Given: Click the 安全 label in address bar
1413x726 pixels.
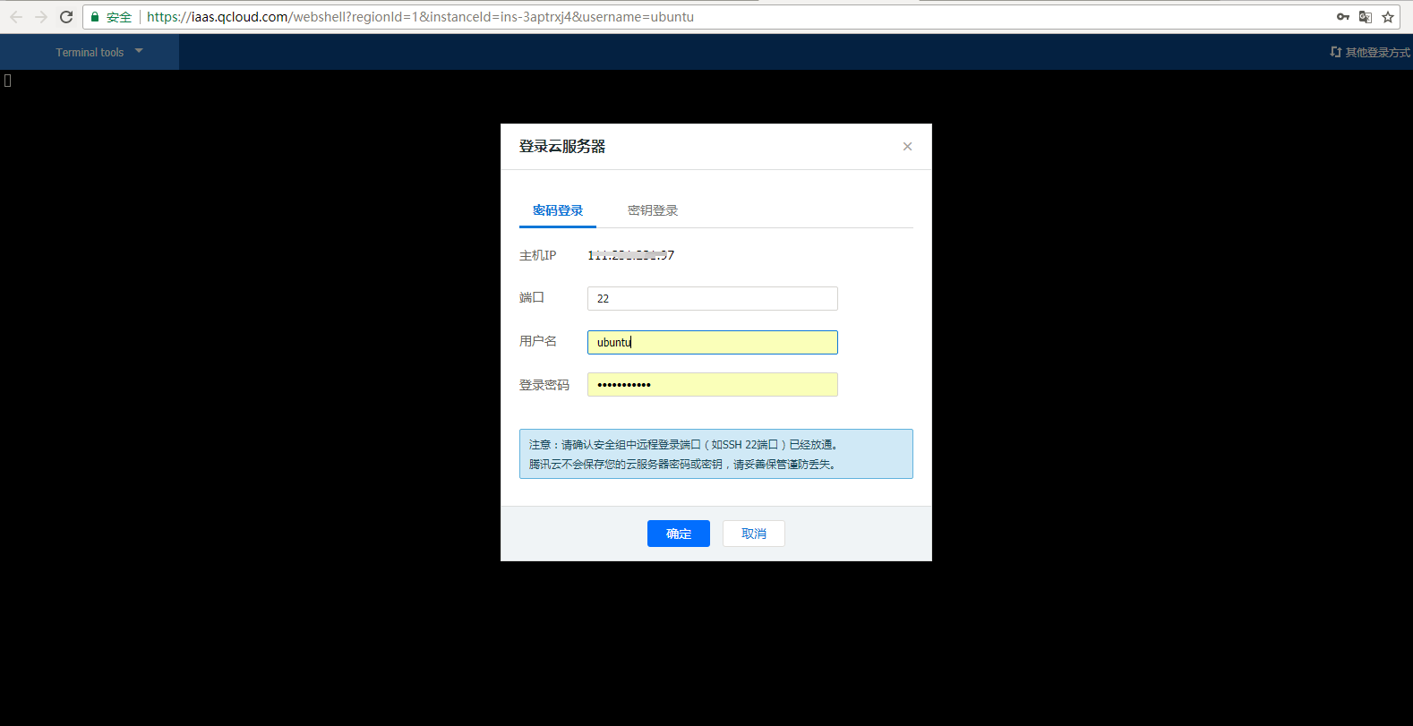Looking at the screenshot, I should (119, 17).
